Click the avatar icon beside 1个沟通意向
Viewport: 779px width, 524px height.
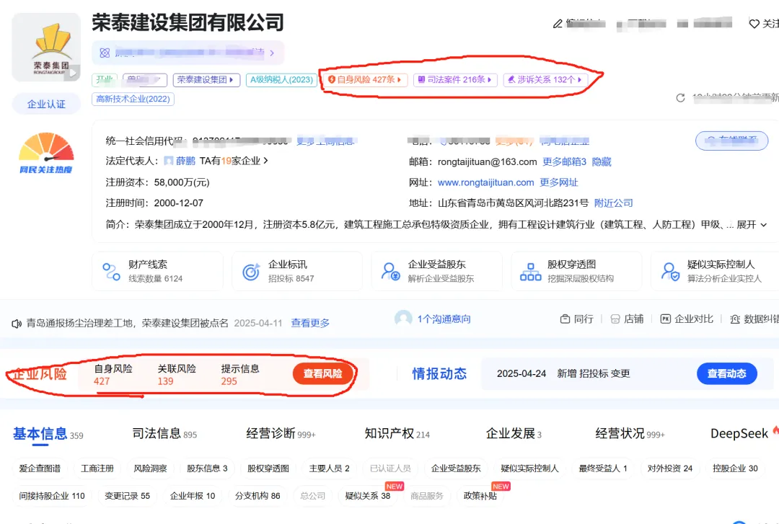[403, 319]
